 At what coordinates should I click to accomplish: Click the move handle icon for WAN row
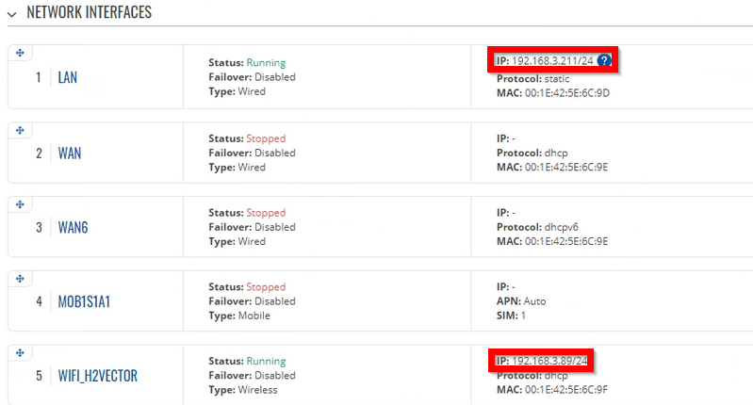(x=20, y=130)
